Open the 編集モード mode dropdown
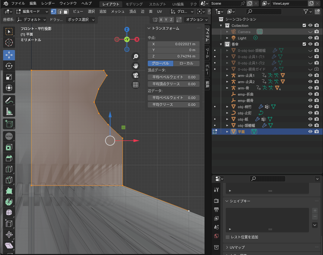This screenshot has width=323, height=255. 32,12
